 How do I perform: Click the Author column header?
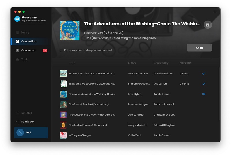pyautogui.click(x=132, y=63)
